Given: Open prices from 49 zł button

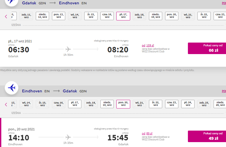Looking at the screenshot, I should tap(207, 136).
